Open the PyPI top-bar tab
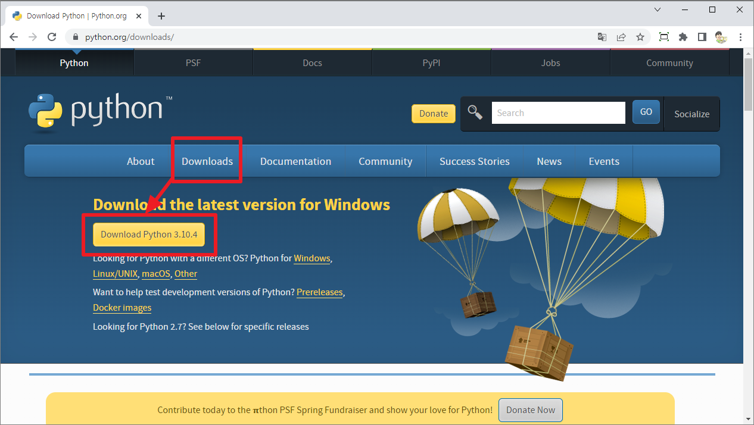This screenshot has height=425, width=754. [x=432, y=62]
